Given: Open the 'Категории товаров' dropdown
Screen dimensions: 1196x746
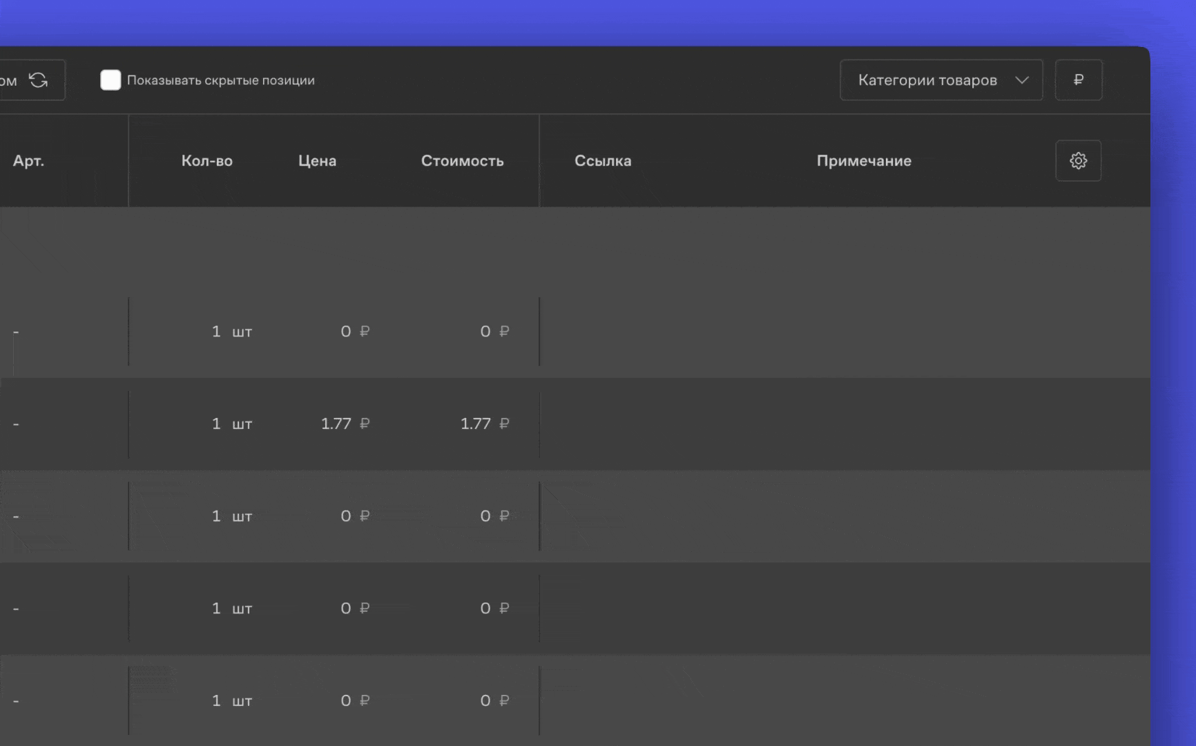Looking at the screenshot, I should (x=927, y=80).
